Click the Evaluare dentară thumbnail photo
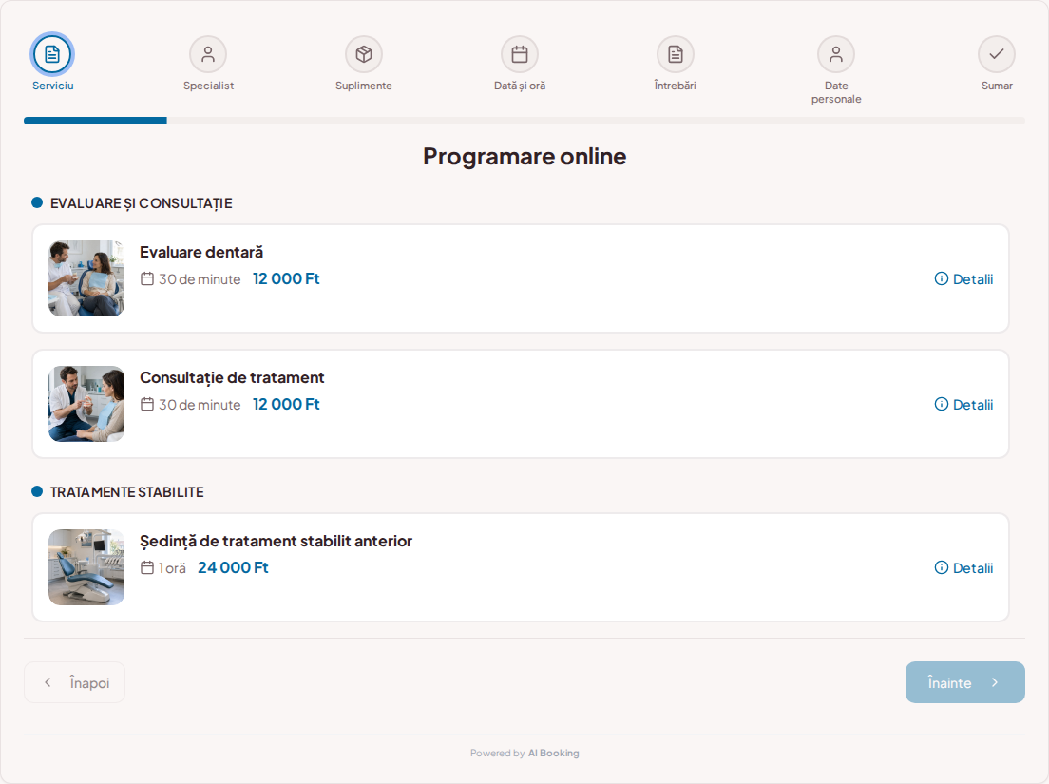This screenshot has height=784, width=1049. click(x=86, y=278)
